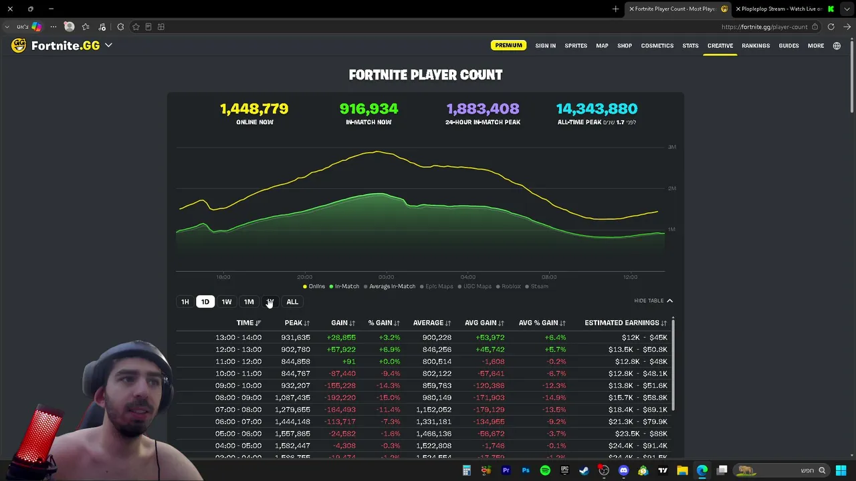Screen dimensions: 856x481
Task: Enable the Steam legend series
Action: [x=537, y=287]
